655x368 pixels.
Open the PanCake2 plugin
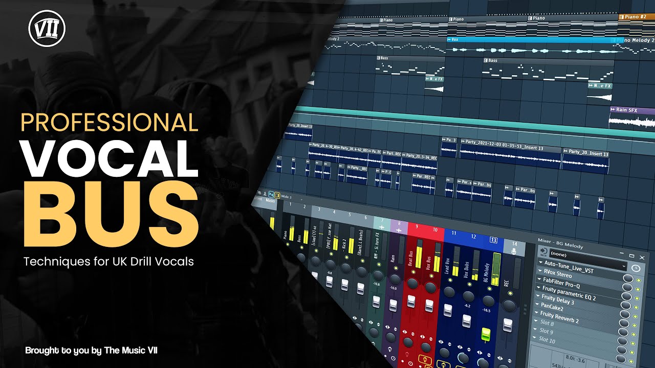[552, 307]
